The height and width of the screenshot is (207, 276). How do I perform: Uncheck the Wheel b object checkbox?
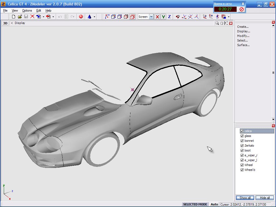coord(242,170)
